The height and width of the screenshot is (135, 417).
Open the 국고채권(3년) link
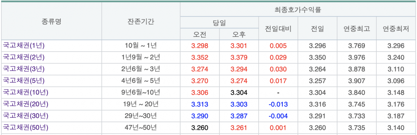24,69
